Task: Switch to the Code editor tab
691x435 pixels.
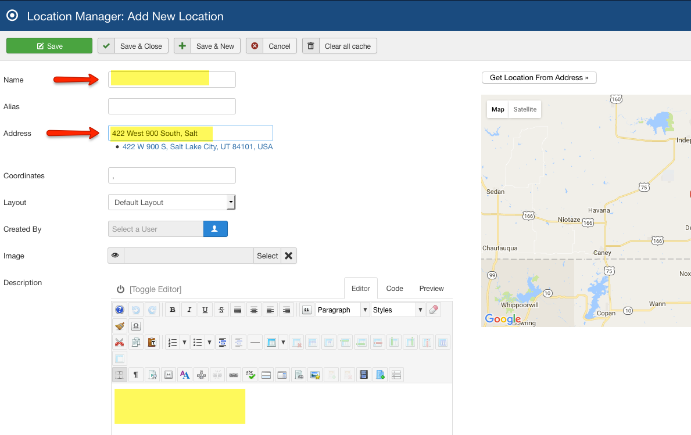Action: 395,289
